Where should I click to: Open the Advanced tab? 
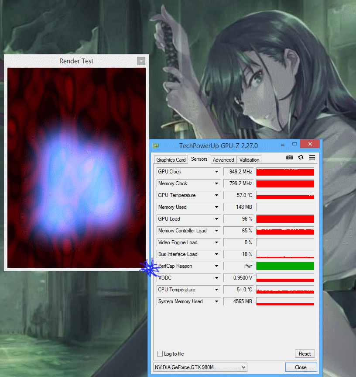pyautogui.click(x=223, y=160)
